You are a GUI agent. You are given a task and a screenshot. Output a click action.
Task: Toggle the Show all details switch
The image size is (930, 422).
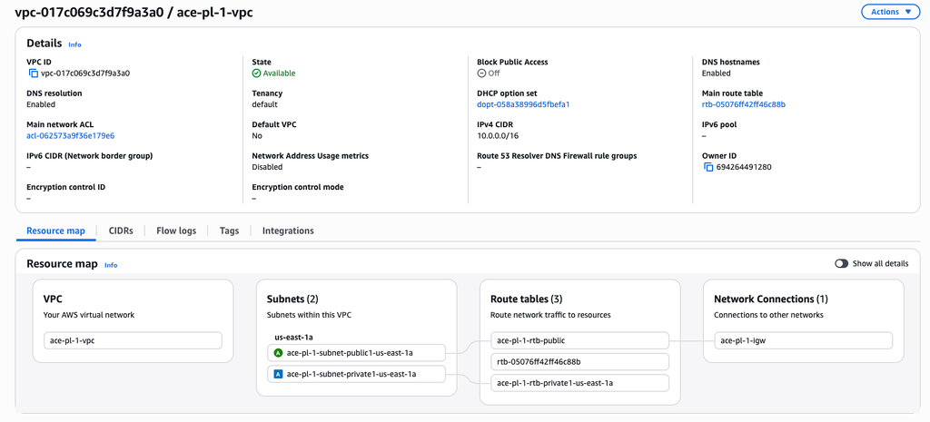point(841,264)
